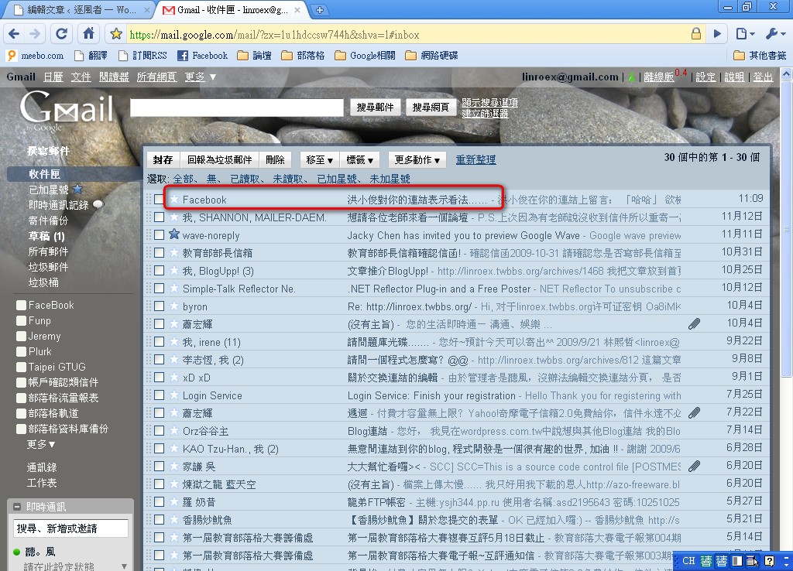The image size is (793, 571).
Task: Expand 更多 in the top Gmail bar
Action: (x=201, y=77)
